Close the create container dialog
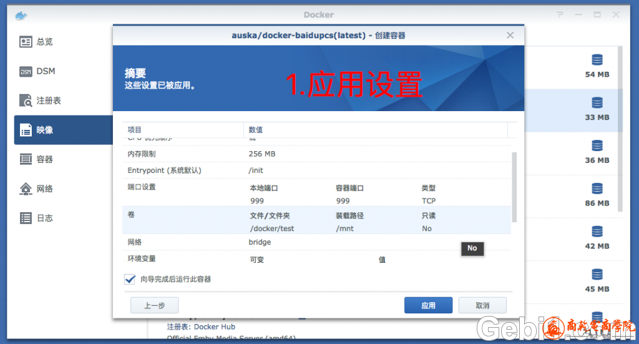The width and height of the screenshot is (639, 344). [510, 36]
